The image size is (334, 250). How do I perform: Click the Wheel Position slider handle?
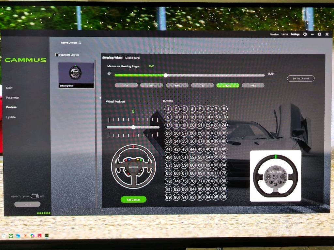[133, 127]
